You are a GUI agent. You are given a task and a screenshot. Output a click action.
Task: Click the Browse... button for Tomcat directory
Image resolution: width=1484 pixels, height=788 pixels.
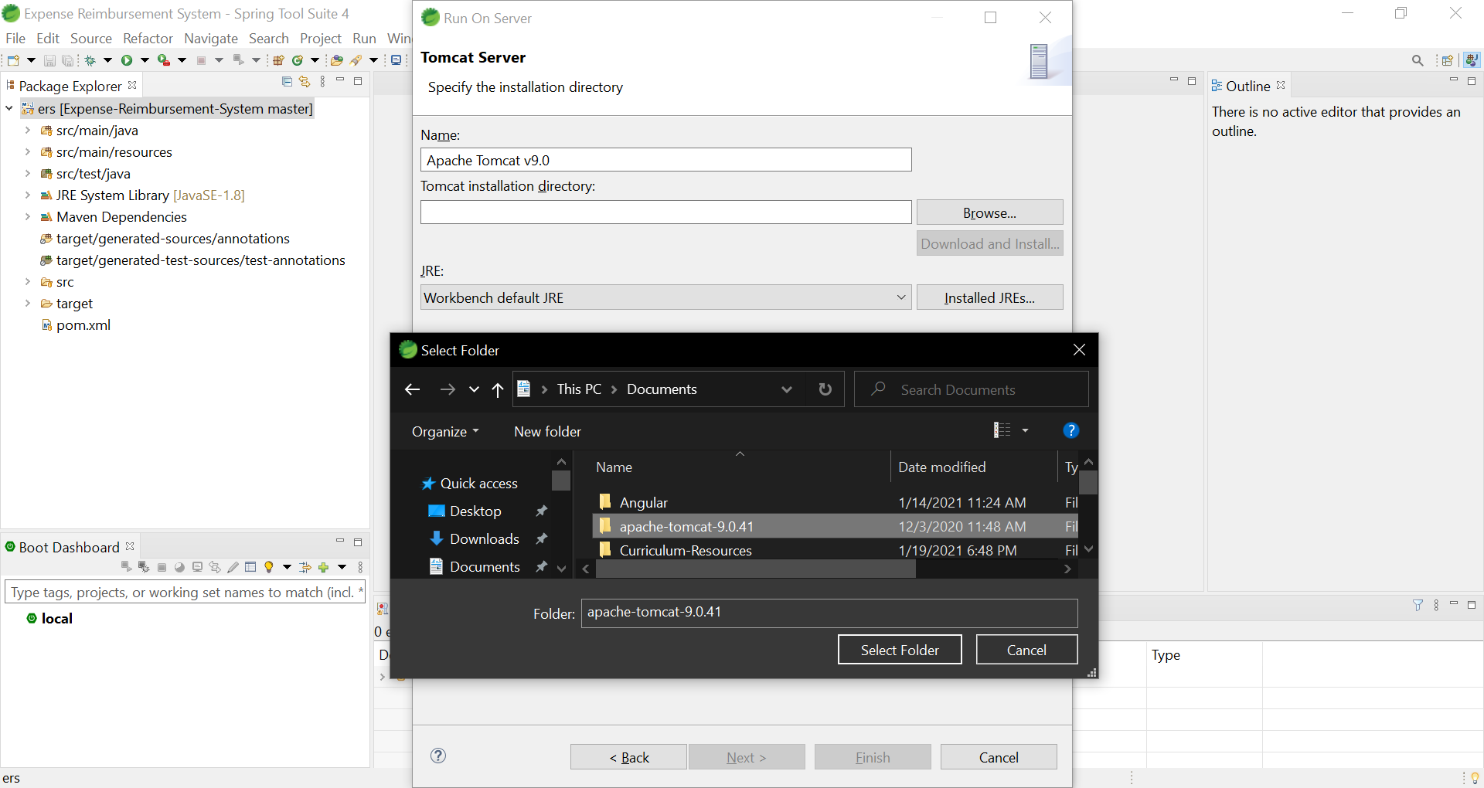(989, 212)
